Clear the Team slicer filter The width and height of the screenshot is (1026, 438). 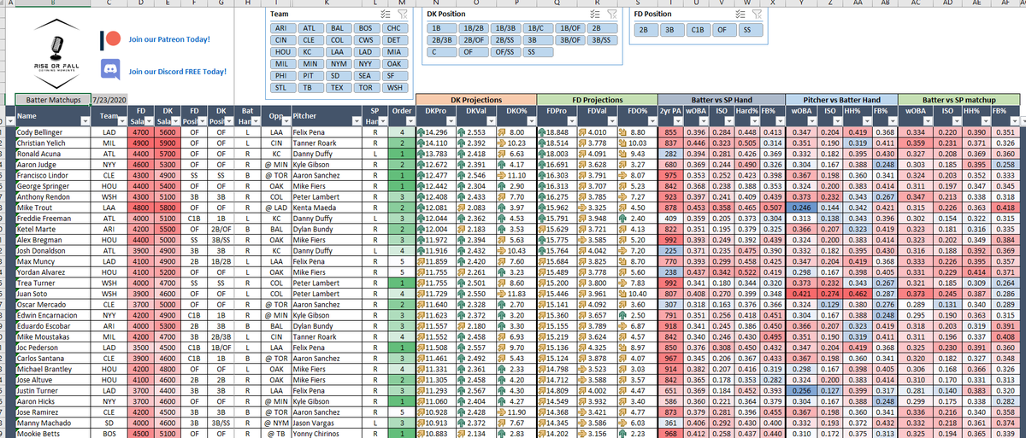click(401, 15)
